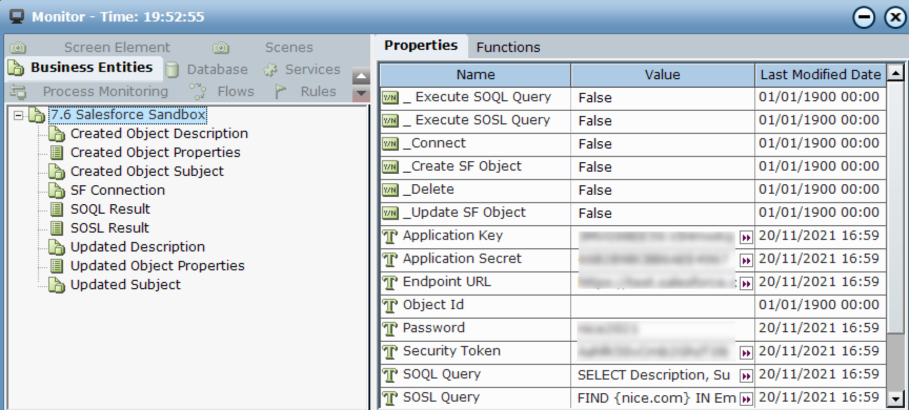Open the Screen Element tab
The height and width of the screenshot is (410, 909).
pos(90,47)
